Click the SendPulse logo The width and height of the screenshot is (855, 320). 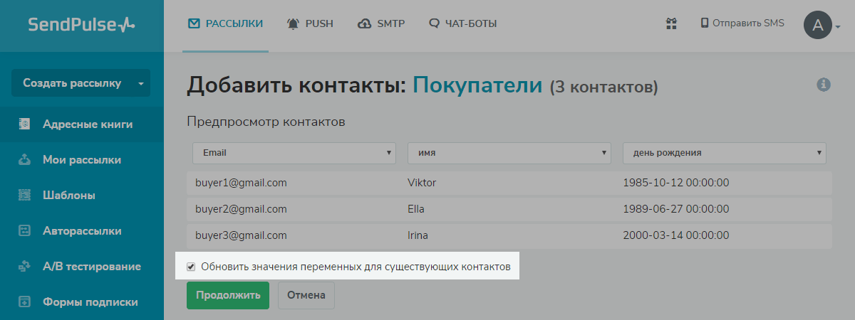(81, 25)
